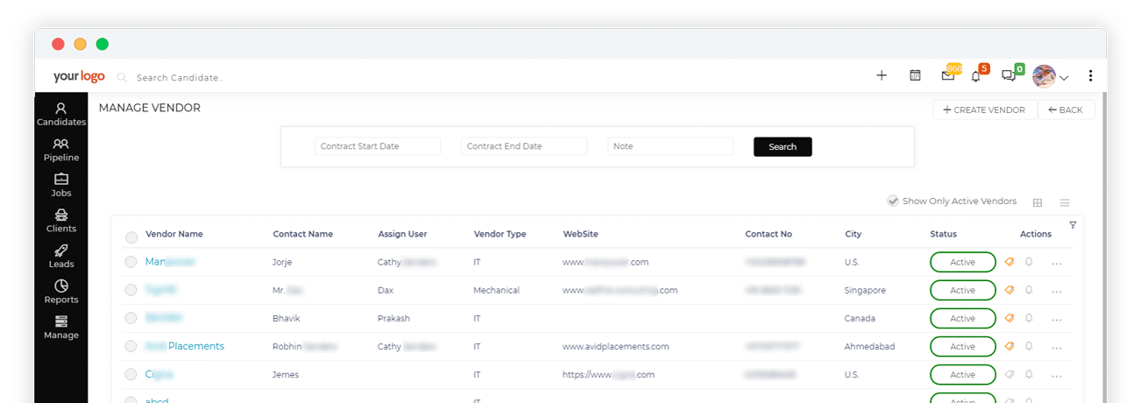
Task: Select the vendor row for Jorje
Action: [x=131, y=262]
